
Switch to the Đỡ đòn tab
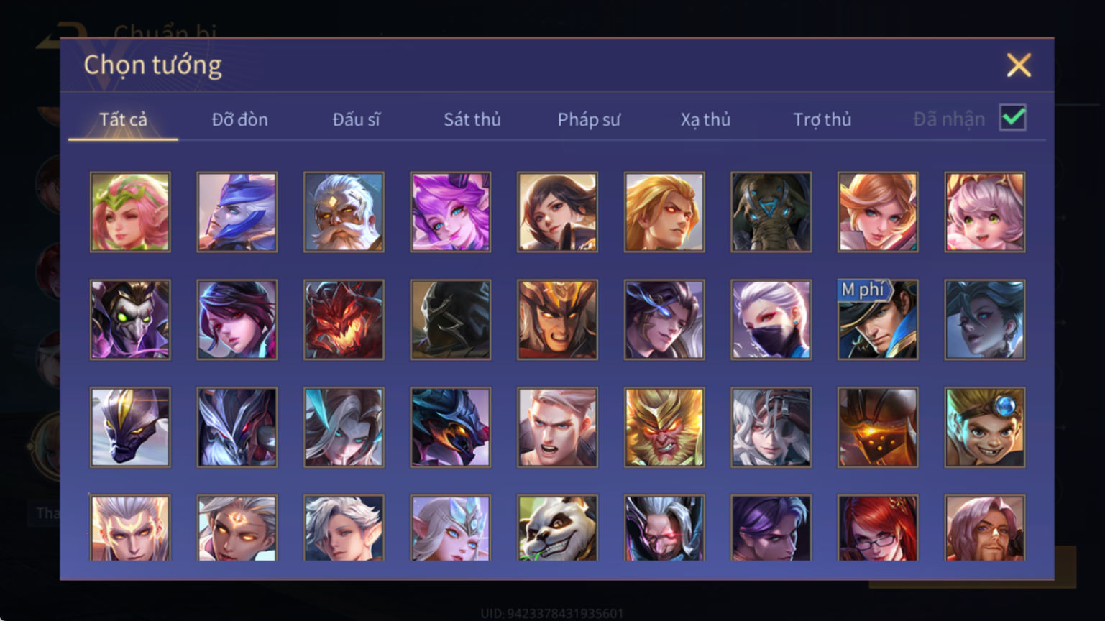239,119
